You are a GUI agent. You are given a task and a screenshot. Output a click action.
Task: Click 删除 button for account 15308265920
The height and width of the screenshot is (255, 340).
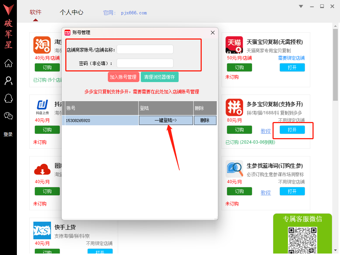pyautogui.click(x=205, y=120)
